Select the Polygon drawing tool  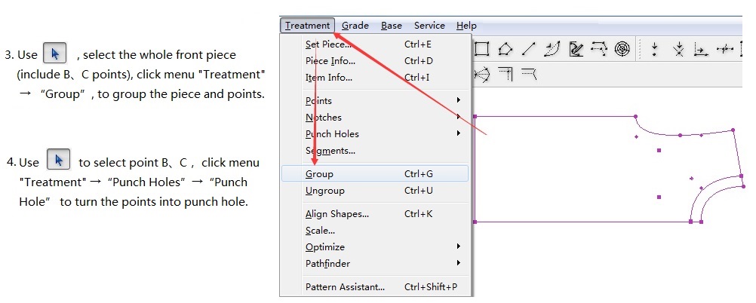(x=506, y=50)
